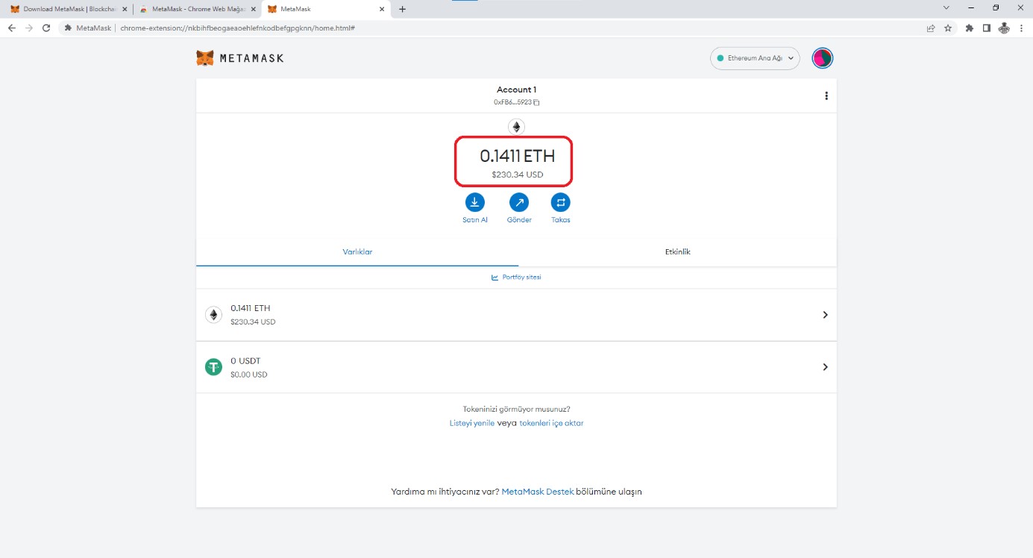
Task: Bookmark this page with the star icon
Action: [948, 28]
